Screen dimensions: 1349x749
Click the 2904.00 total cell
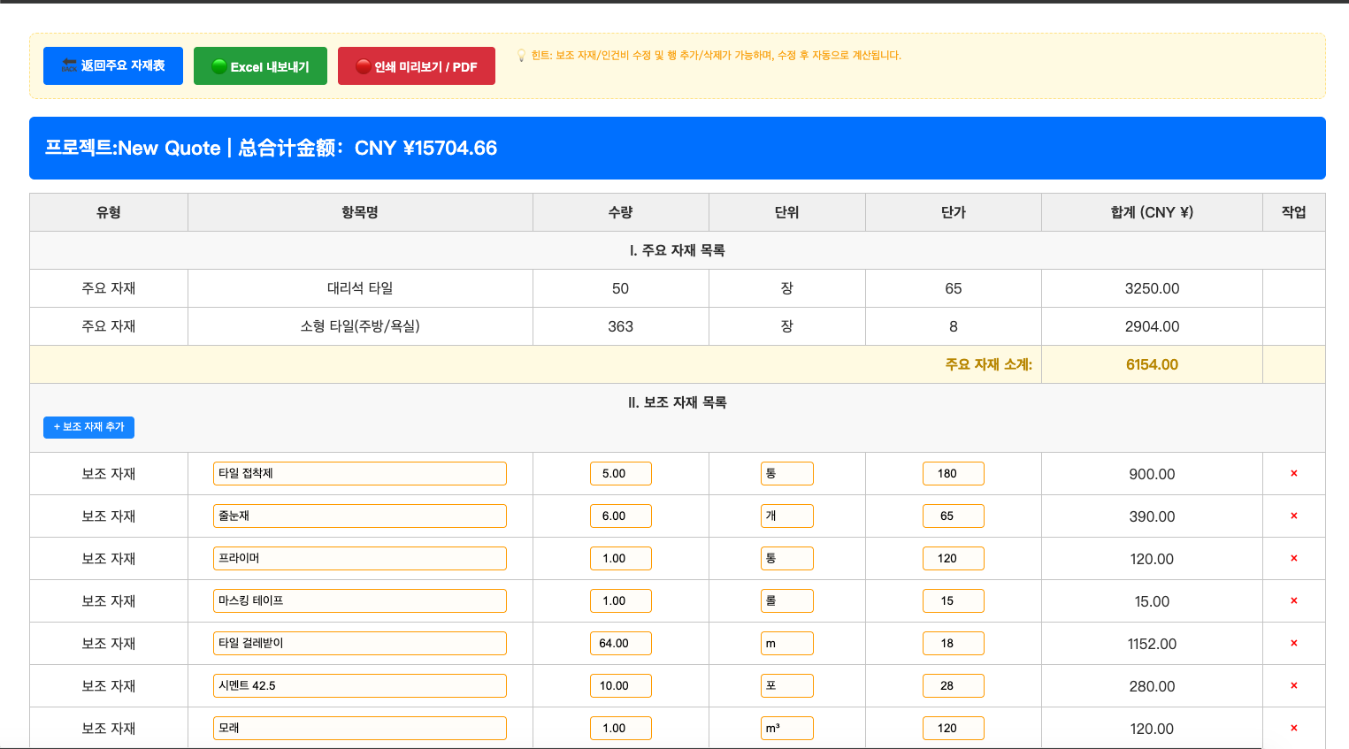click(x=1152, y=326)
